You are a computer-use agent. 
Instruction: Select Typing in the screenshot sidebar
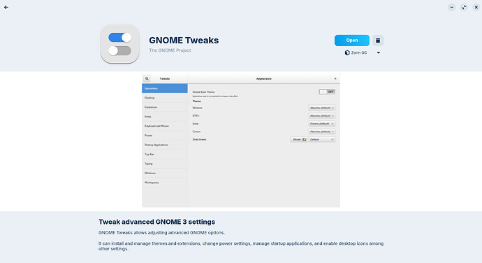tap(165, 164)
